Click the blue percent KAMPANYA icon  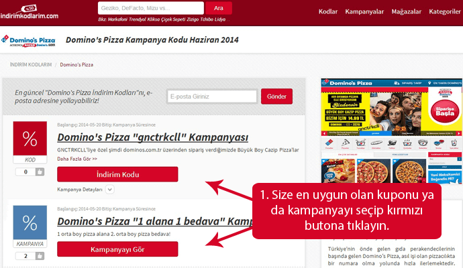[x=30, y=226]
